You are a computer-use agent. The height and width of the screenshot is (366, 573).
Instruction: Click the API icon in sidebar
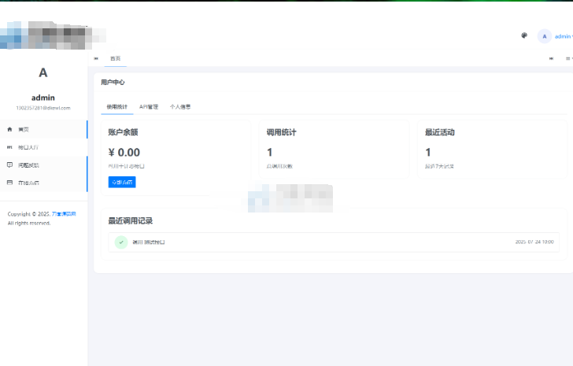[x=10, y=147]
